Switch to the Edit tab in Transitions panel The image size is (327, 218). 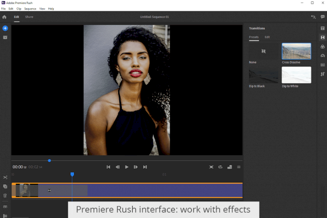tap(267, 37)
